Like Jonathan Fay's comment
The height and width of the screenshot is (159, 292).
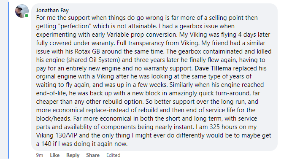click(x=55, y=155)
